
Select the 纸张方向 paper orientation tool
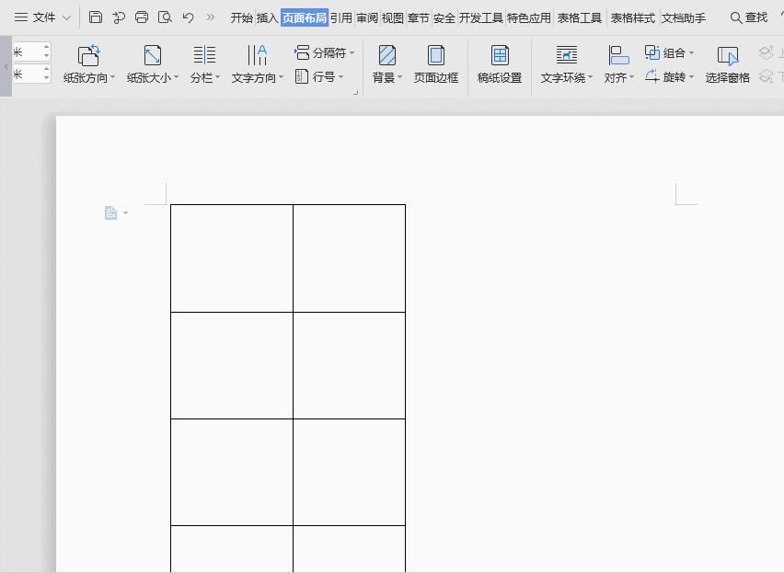(x=89, y=63)
